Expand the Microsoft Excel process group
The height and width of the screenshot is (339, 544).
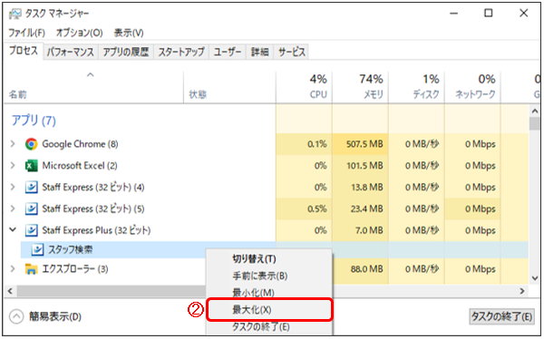(x=13, y=165)
